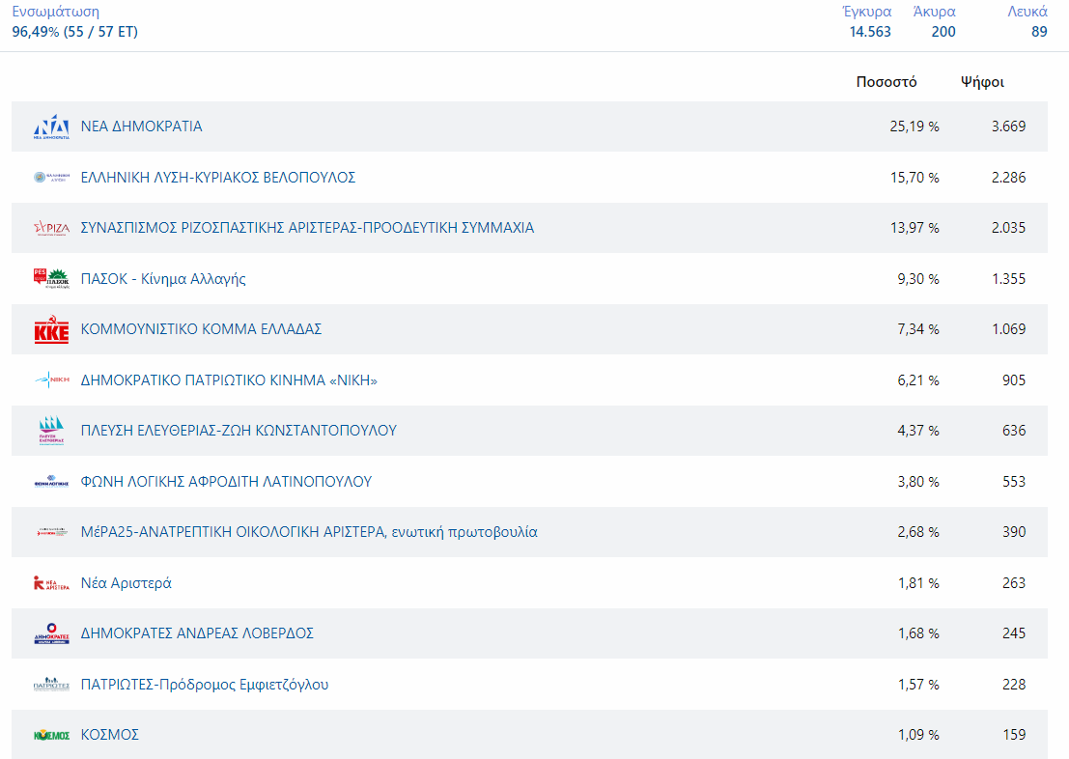Click the 25,19 % percentage

tap(914, 126)
